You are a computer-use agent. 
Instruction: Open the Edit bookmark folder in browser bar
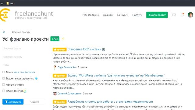10,3
